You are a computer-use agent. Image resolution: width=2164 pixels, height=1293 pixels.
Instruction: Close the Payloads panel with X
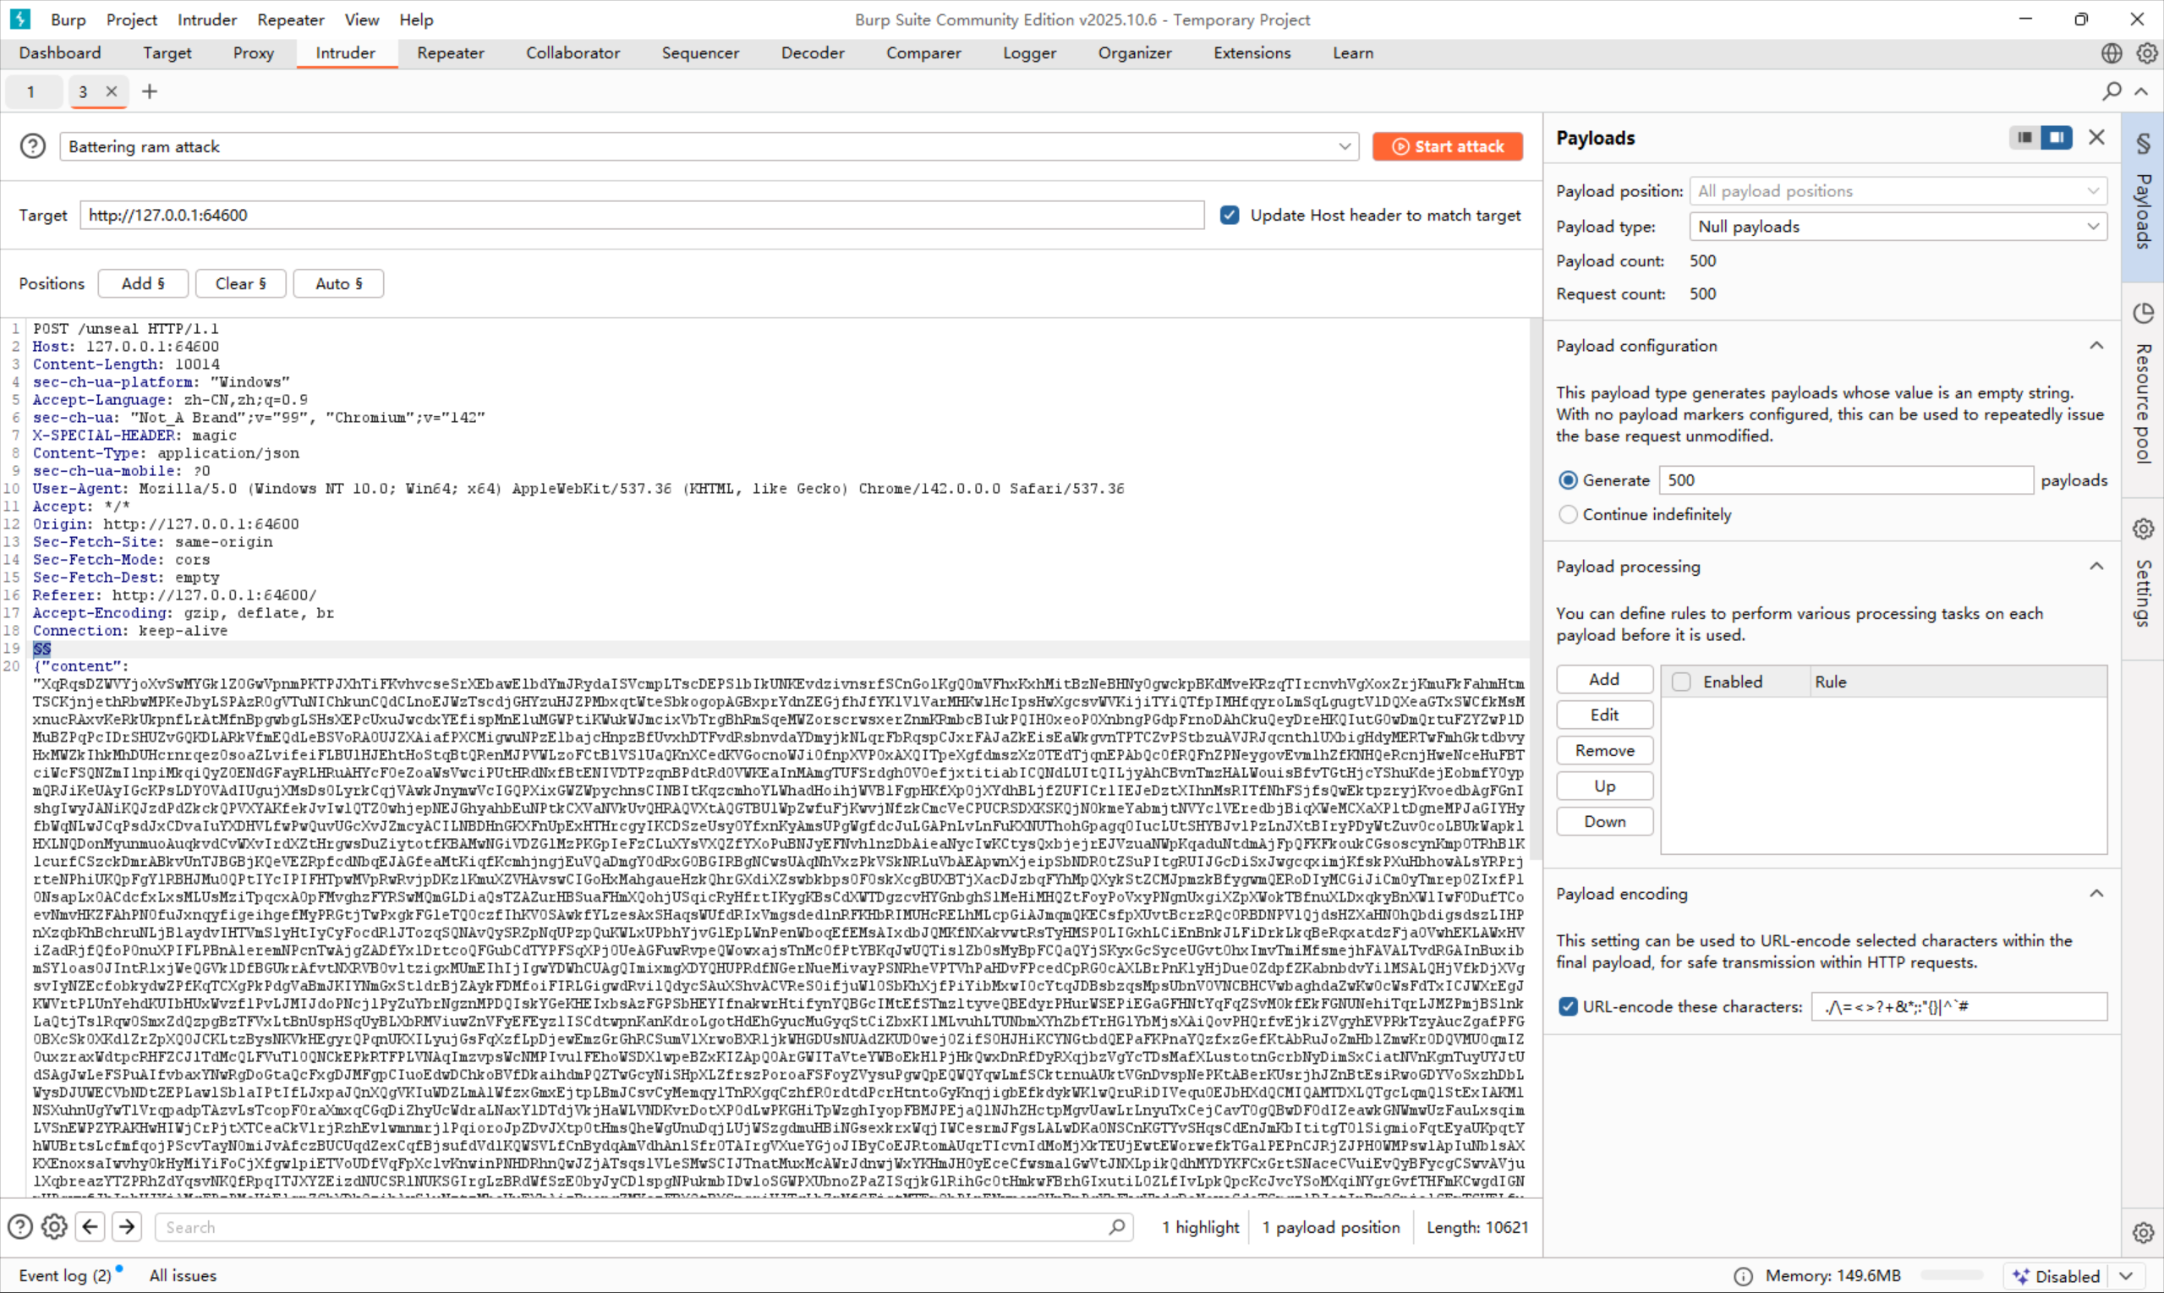click(x=2097, y=138)
